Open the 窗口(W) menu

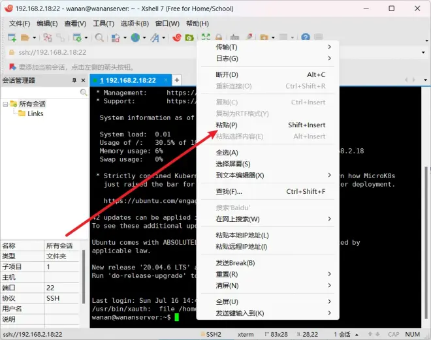click(167, 23)
